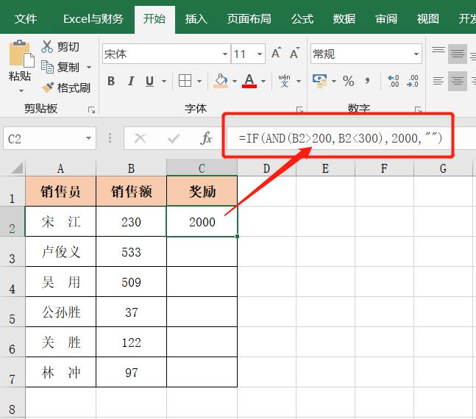Viewport: 476px width, 419px height.
Task: Toggle italic formatting
Action: tap(131, 81)
